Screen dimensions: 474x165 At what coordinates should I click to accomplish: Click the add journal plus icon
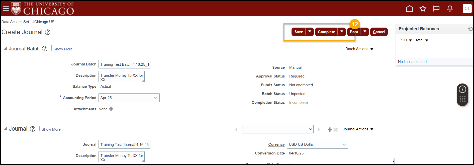click(330, 129)
